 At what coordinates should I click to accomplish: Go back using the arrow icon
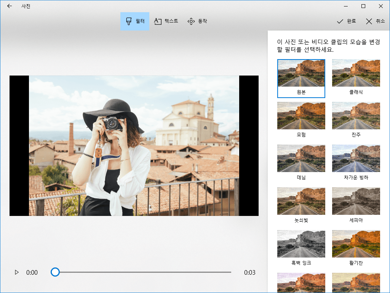(x=10, y=6)
